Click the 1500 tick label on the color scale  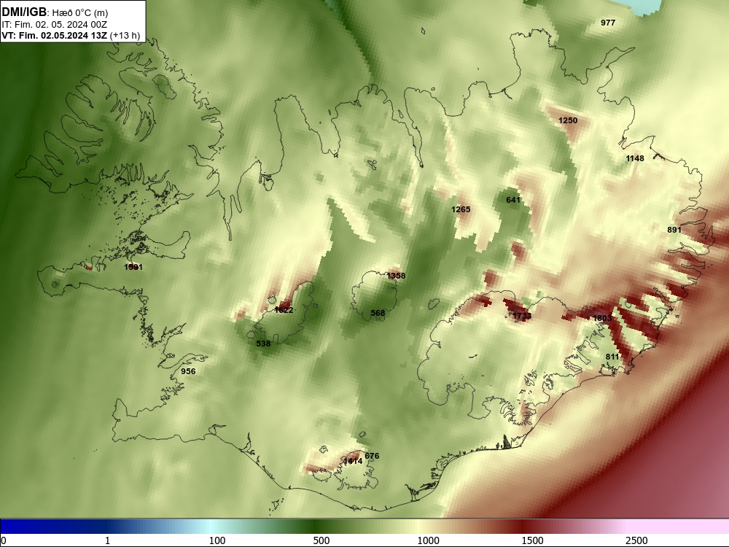click(532, 540)
